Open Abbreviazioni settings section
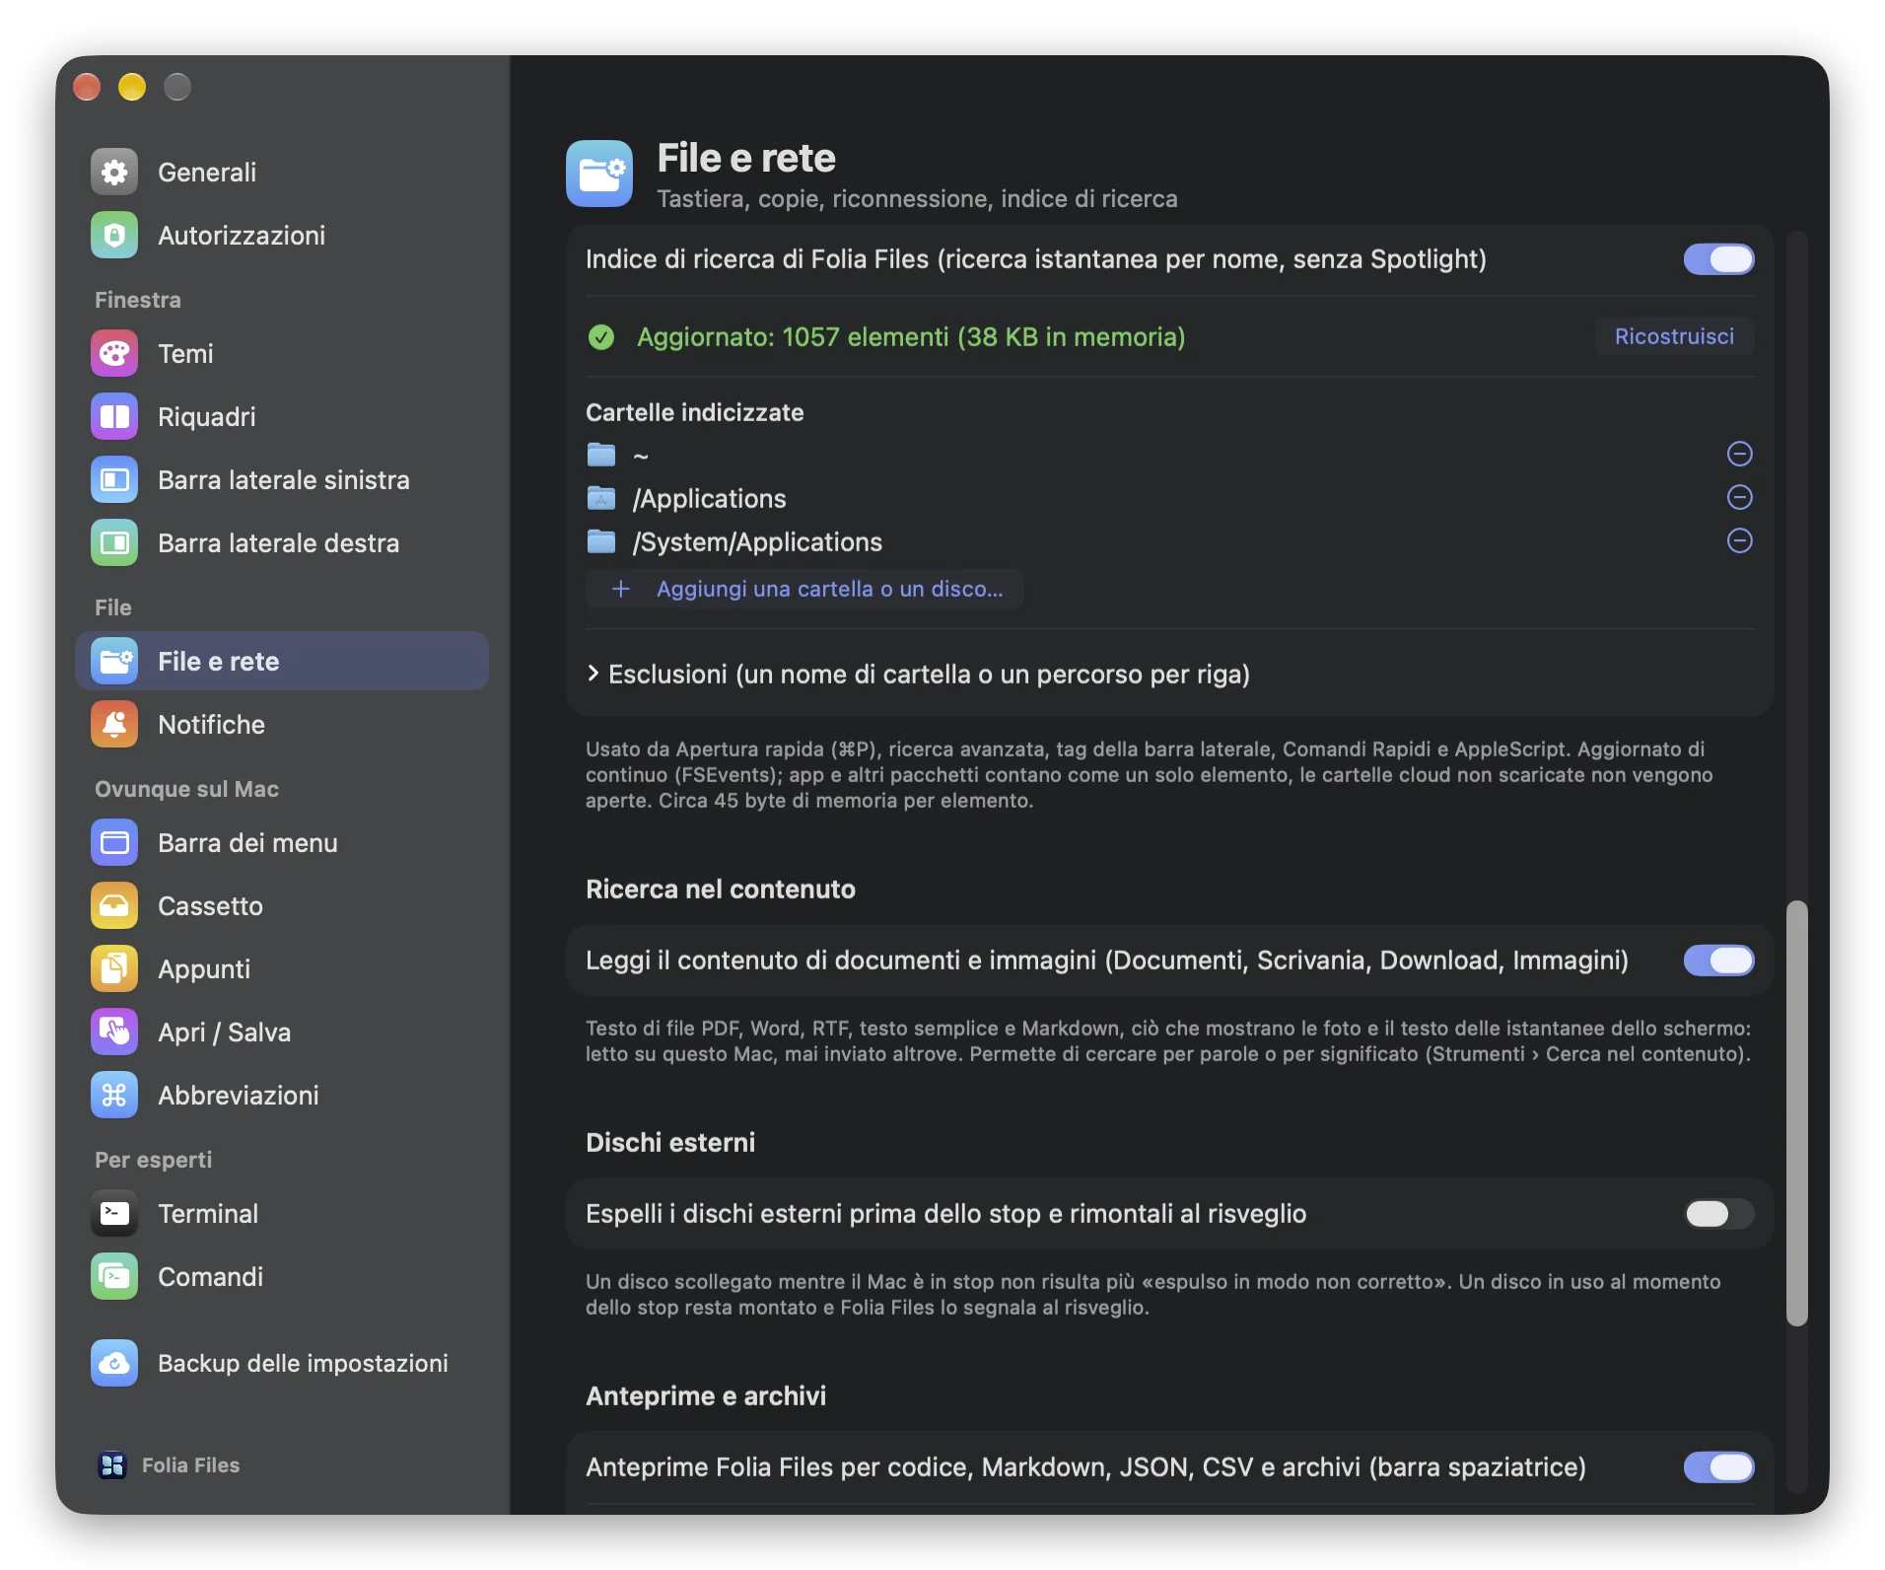 point(282,1096)
